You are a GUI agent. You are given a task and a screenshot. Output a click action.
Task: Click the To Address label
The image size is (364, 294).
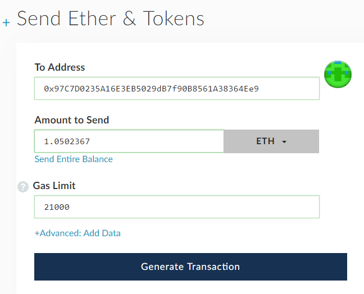coord(60,67)
